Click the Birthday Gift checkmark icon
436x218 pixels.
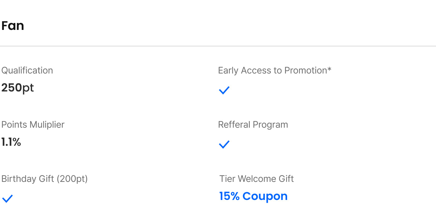7,199
